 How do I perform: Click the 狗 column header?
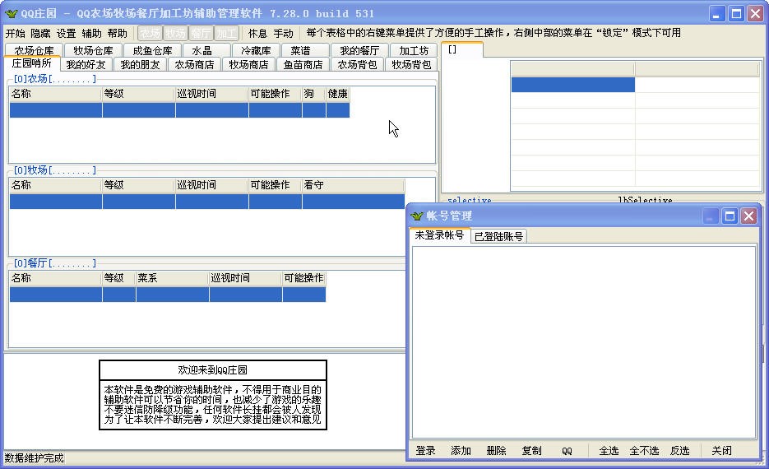314,94
